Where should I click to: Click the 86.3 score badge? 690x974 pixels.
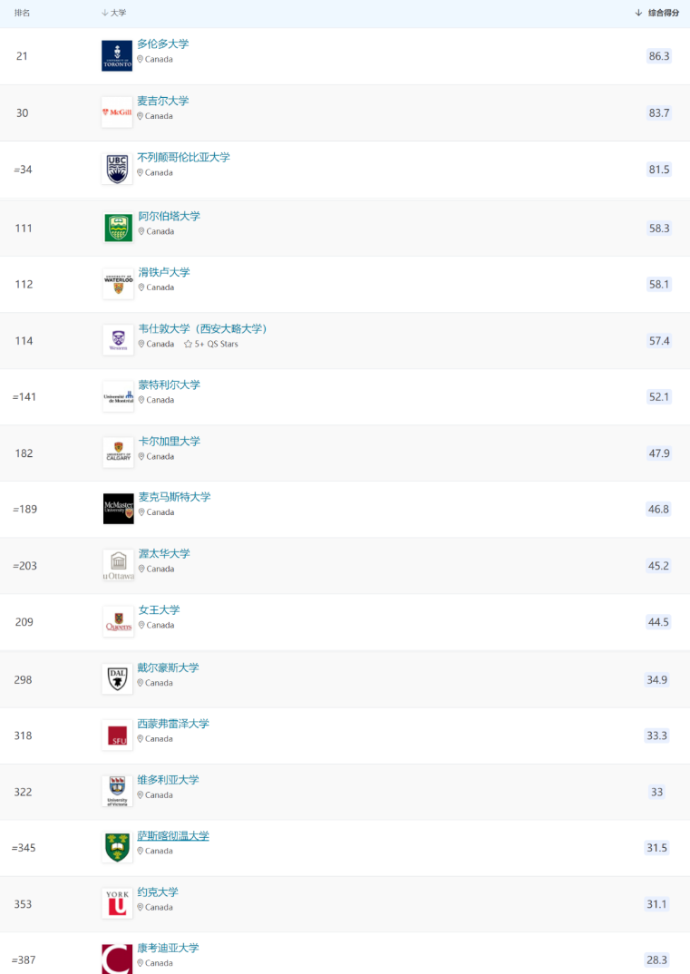click(658, 56)
